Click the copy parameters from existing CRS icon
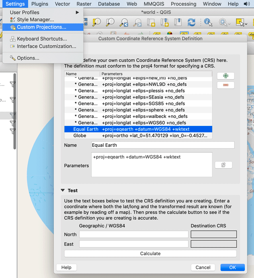Image resolution: width=254 pixels, height=278 pixels. tap(223, 165)
